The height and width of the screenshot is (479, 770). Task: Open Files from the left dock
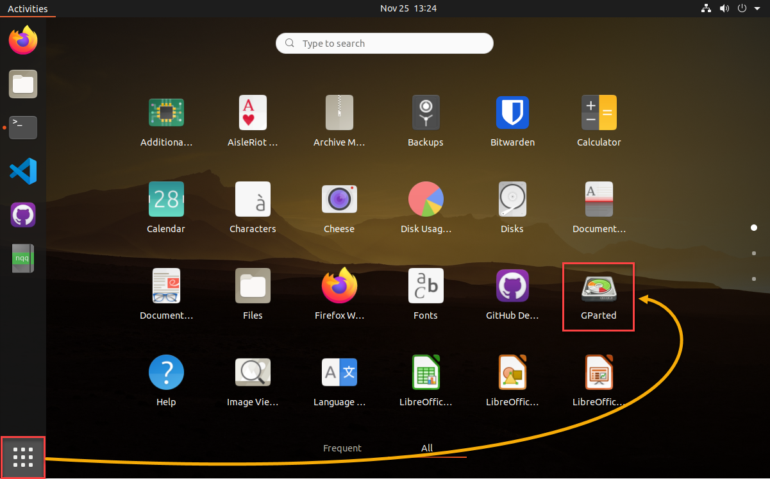click(23, 84)
